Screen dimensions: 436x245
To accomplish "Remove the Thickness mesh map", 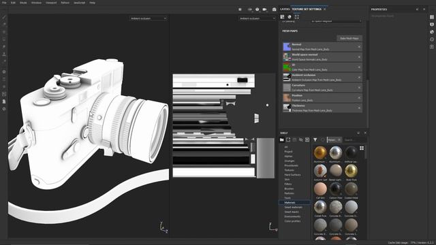I will point(359,108).
